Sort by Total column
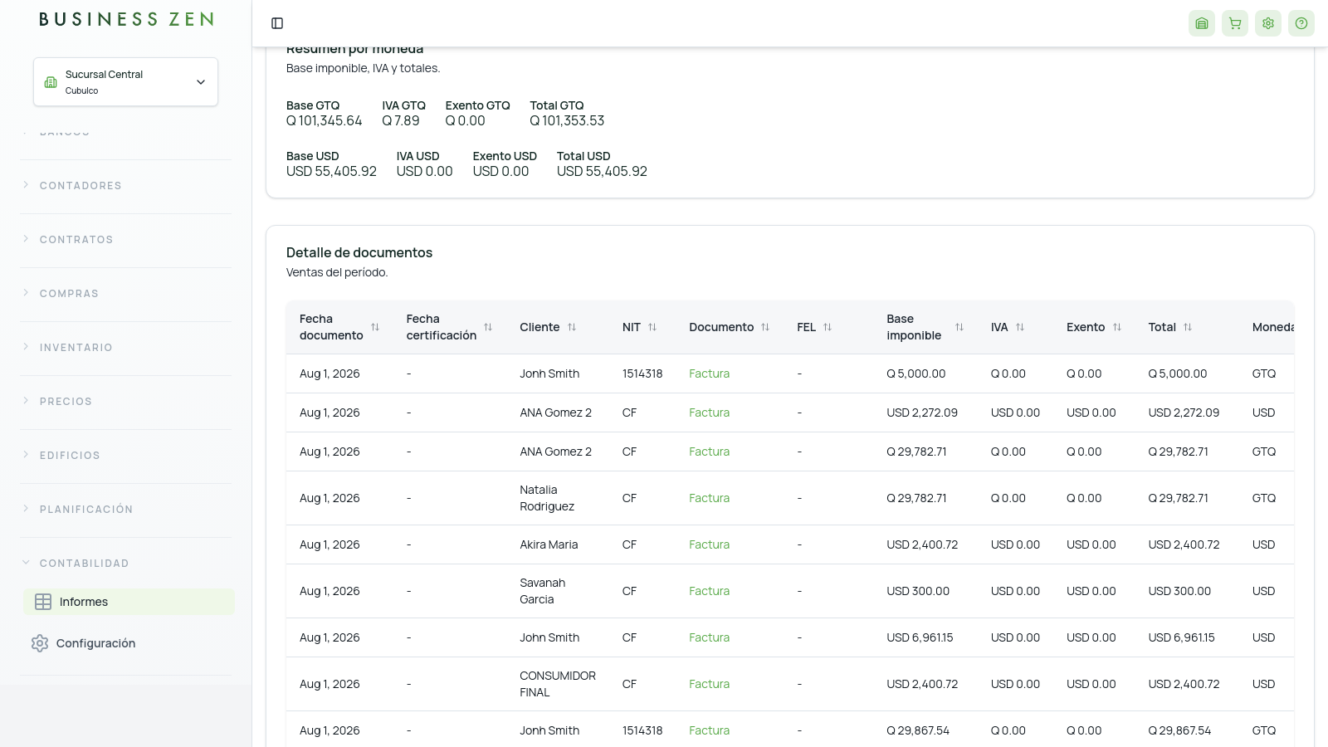The image size is (1328, 747). [x=1188, y=327]
